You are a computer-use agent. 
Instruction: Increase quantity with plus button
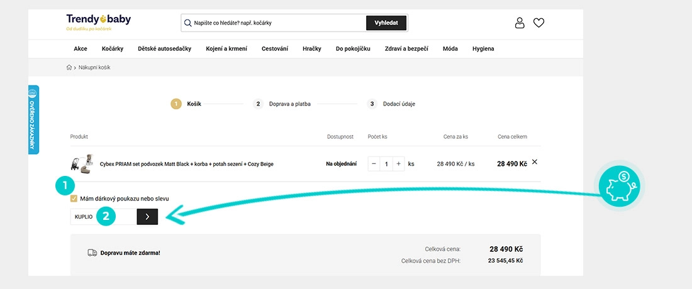point(398,164)
